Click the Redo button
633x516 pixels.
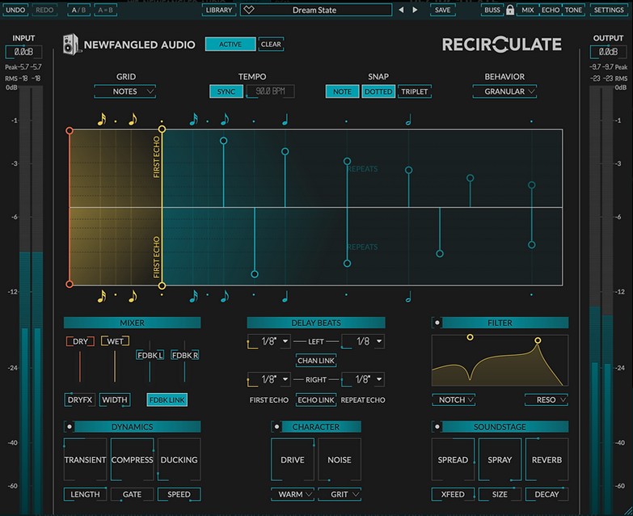(44, 10)
